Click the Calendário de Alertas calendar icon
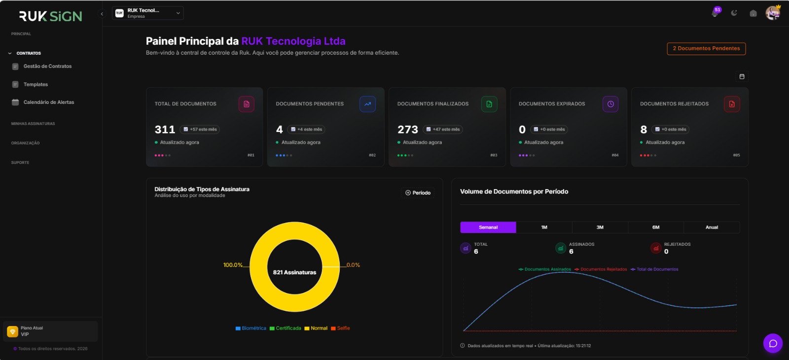789x360 pixels. [15, 102]
